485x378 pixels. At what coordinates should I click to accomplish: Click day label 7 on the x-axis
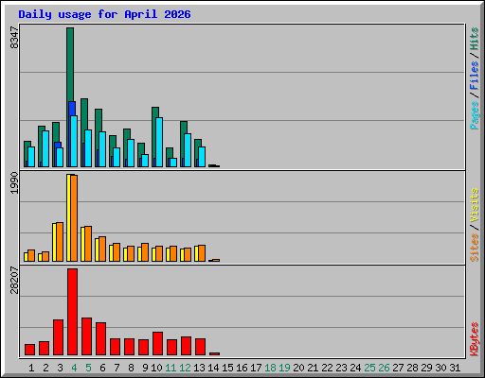click(x=117, y=368)
